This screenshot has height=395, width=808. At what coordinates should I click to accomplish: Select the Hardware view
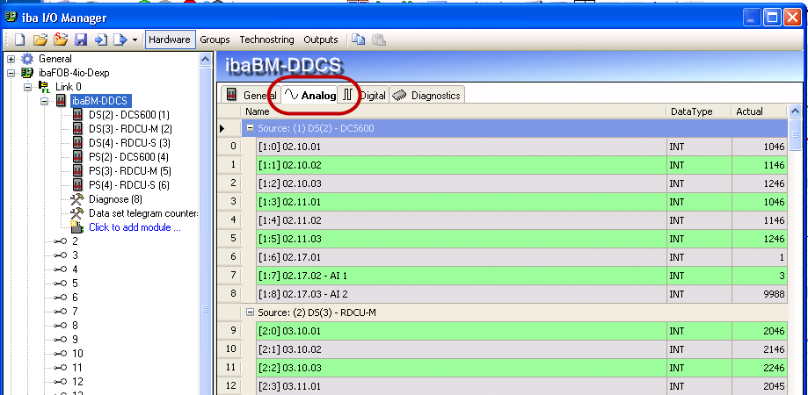point(170,39)
